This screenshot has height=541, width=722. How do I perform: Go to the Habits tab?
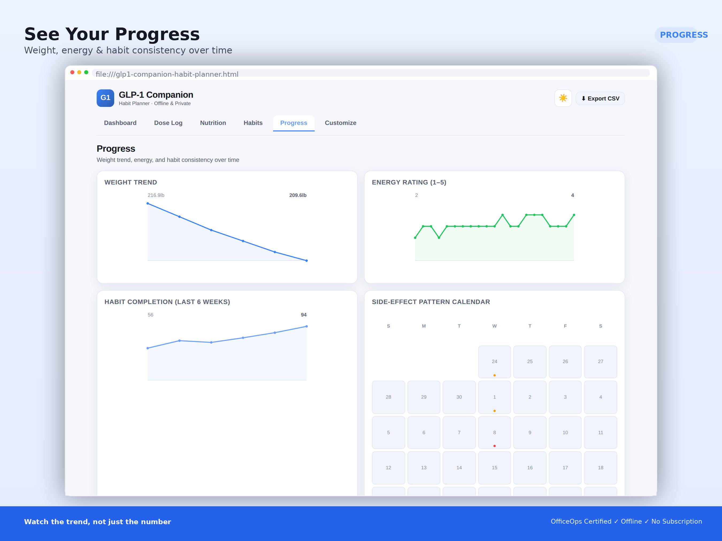253,123
